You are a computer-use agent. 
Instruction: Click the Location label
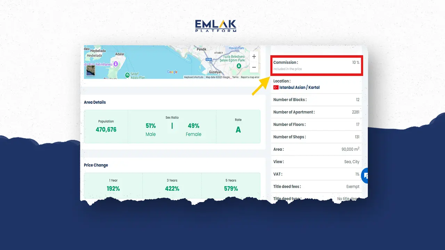[282, 81]
